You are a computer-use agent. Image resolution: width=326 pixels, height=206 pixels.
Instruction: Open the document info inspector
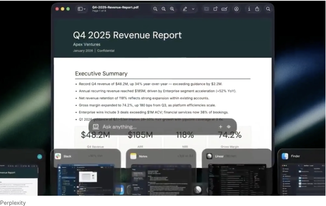point(249,9)
